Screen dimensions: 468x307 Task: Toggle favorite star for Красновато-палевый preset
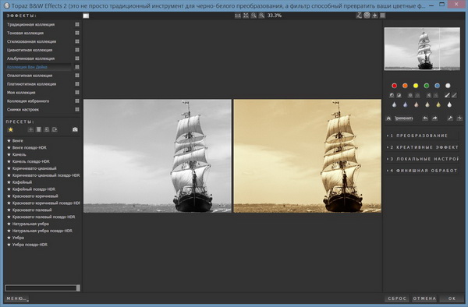(9, 210)
